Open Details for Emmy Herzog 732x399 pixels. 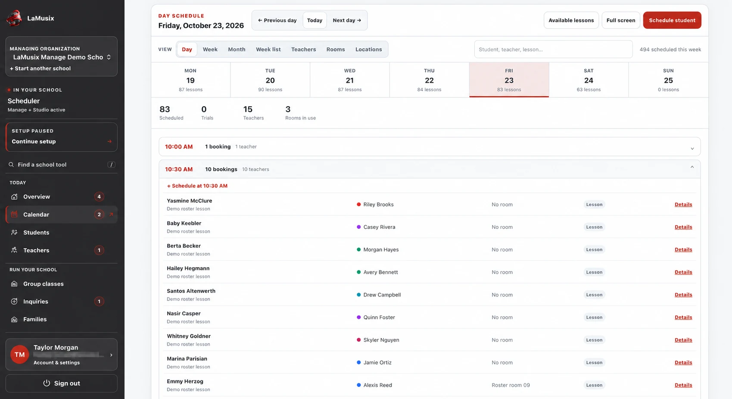(x=683, y=385)
